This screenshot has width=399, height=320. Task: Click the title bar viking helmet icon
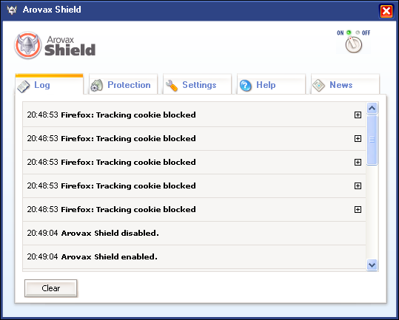point(12,10)
